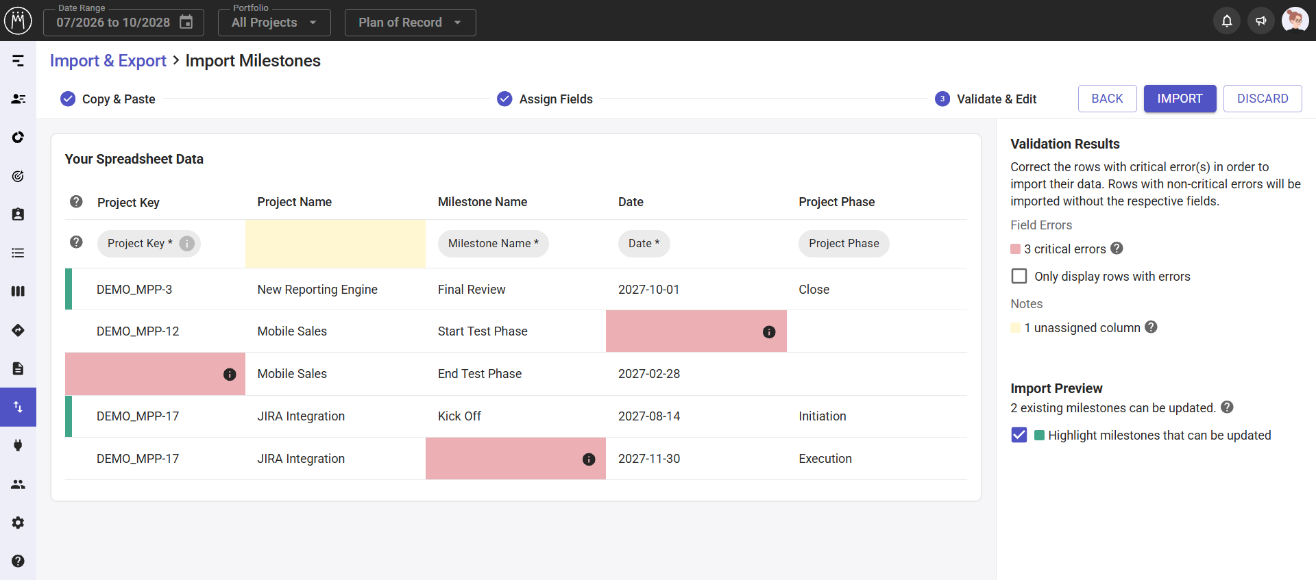Click the 'Project Phase' field chip

844,244
